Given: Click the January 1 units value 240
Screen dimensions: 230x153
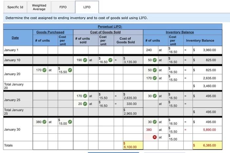Looking at the screenshot, I should tap(149, 50).
